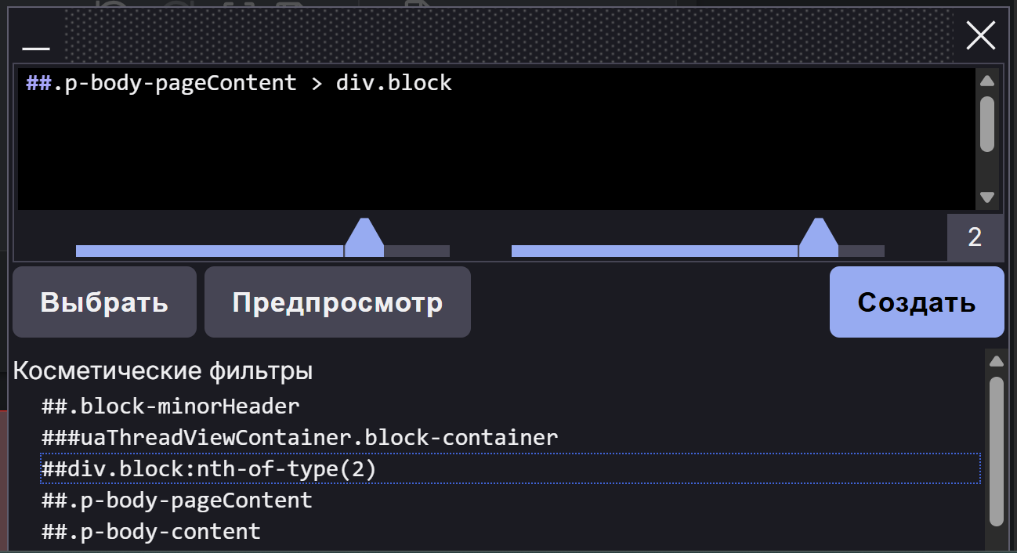
Task: Click the cosmetic filters list scroll-up arrow
Action: pos(997,362)
